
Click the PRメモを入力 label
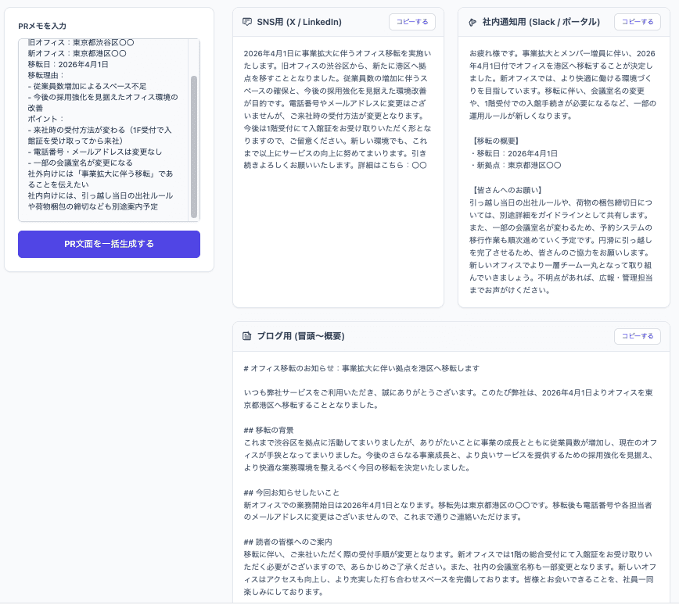click(42, 26)
